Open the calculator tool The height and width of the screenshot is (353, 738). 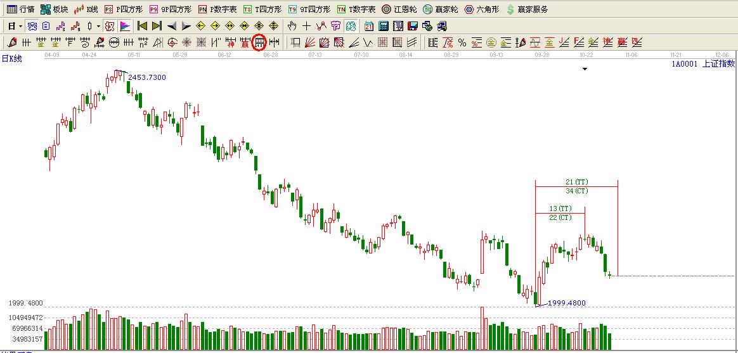pos(384,26)
